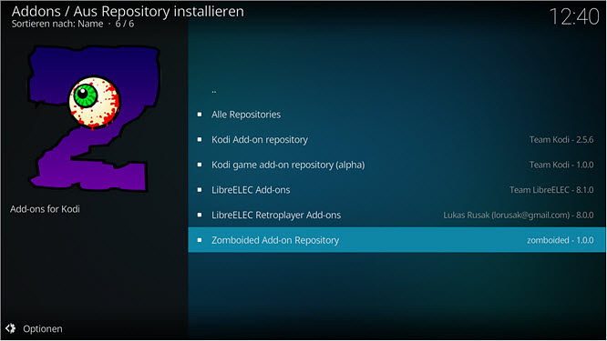Click the Optionen gear icon
The width and height of the screenshot is (607, 341).
coord(10,328)
